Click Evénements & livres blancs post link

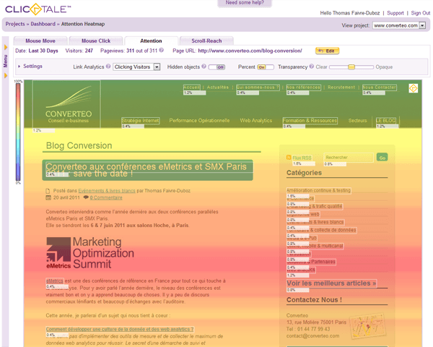tap(107, 191)
